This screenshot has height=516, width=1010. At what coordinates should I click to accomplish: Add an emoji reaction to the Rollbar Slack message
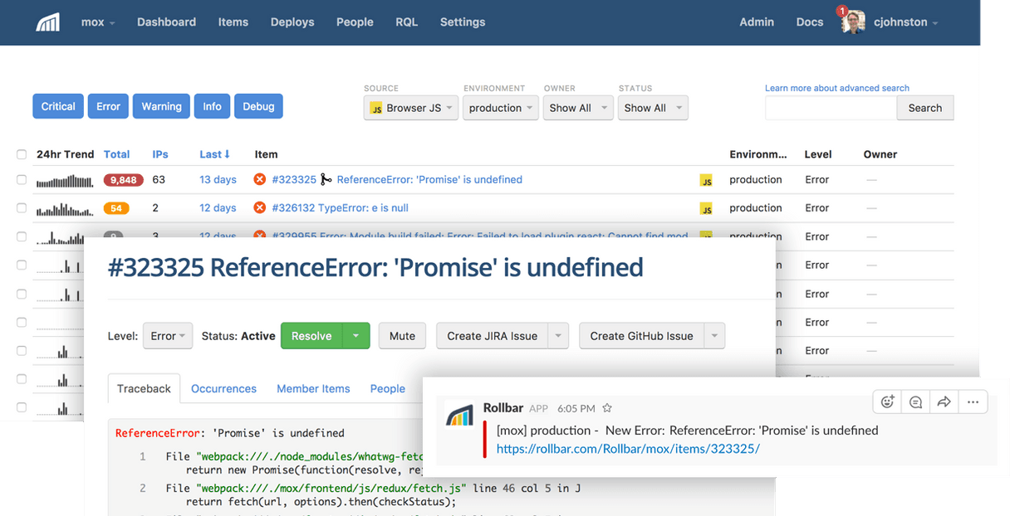click(x=886, y=401)
